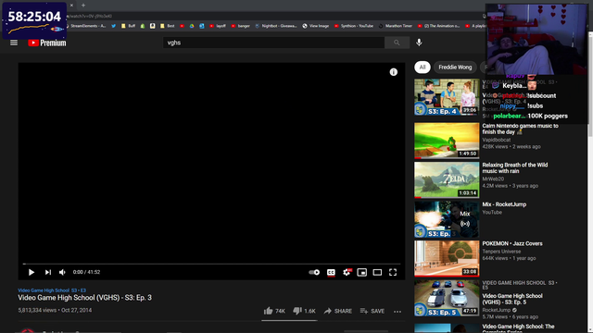Open the Pokemon Jazz Covers thumbnail

click(447, 259)
